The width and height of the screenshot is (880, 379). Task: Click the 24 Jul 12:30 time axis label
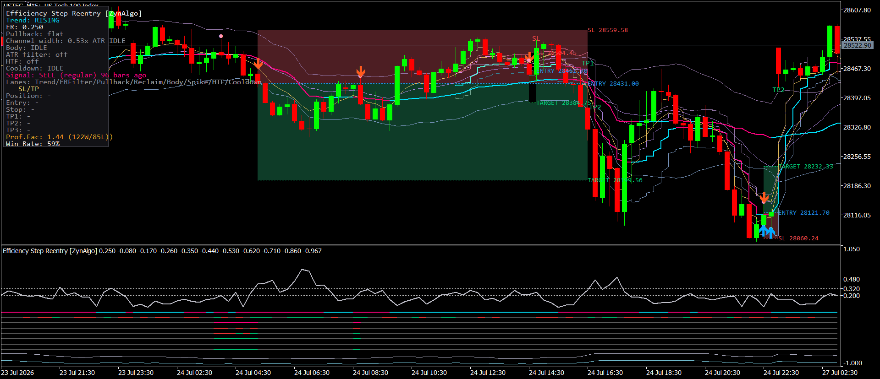(x=488, y=373)
